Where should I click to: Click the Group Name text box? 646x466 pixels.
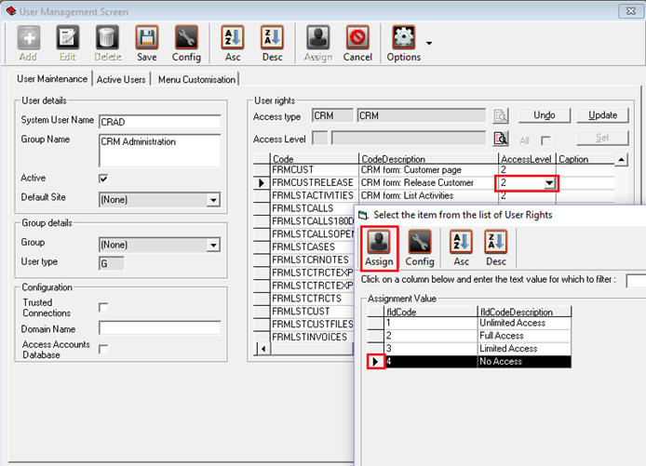(x=160, y=150)
